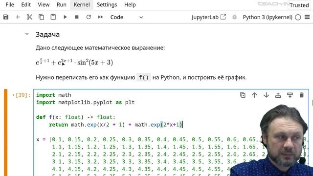Interrupt the kernel with stop icon
The image size is (313, 176).
click(x=77, y=17)
